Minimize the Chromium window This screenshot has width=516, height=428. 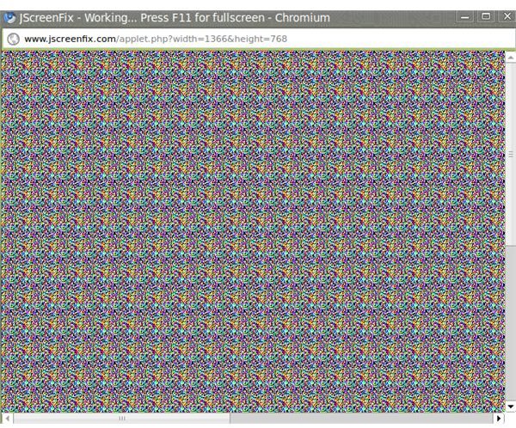[464, 16]
